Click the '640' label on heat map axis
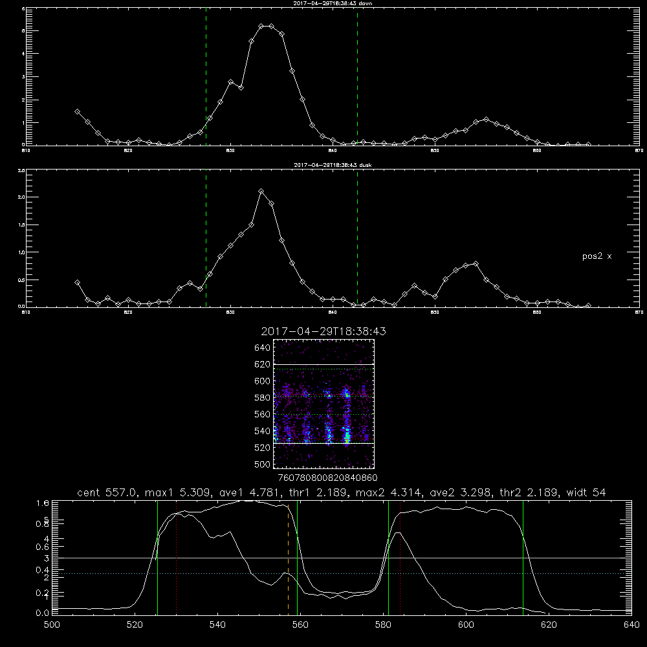 tap(263, 348)
